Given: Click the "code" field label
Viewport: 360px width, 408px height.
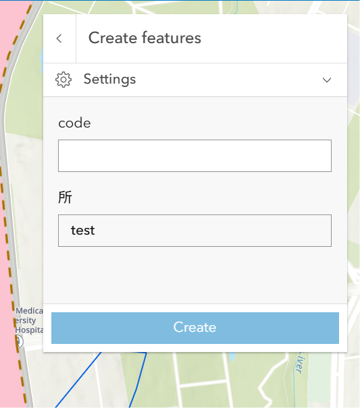Looking at the screenshot, I should (x=74, y=123).
